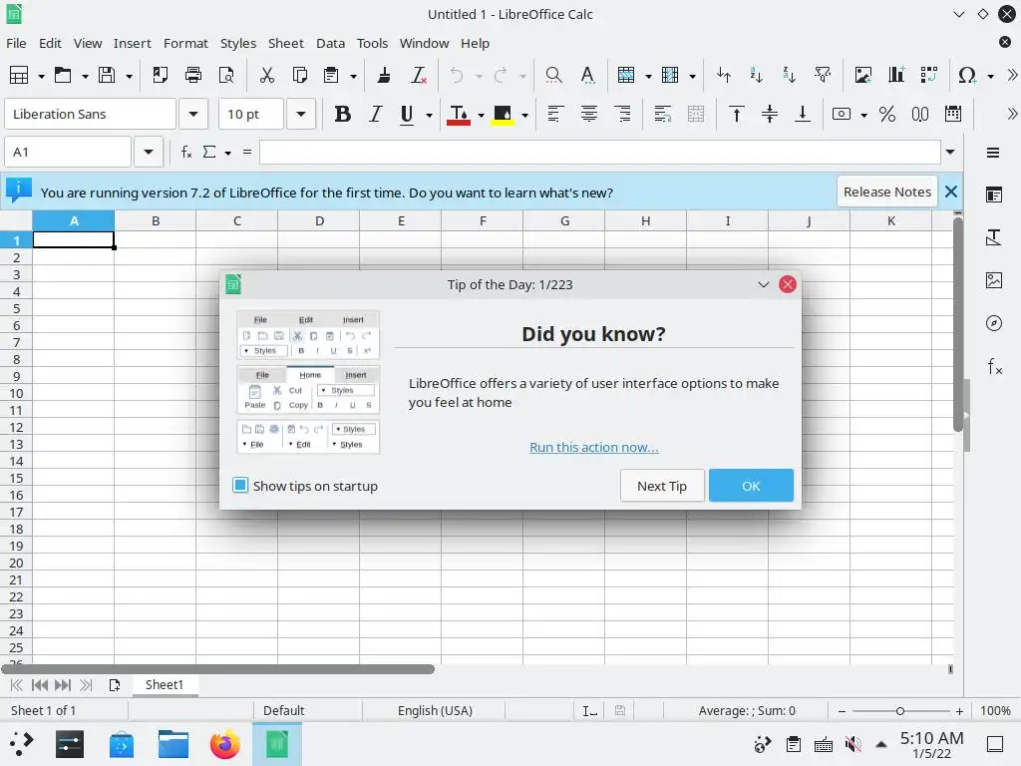Image resolution: width=1021 pixels, height=766 pixels.
Task: Close the version info bar
Action: coord(950,191)
